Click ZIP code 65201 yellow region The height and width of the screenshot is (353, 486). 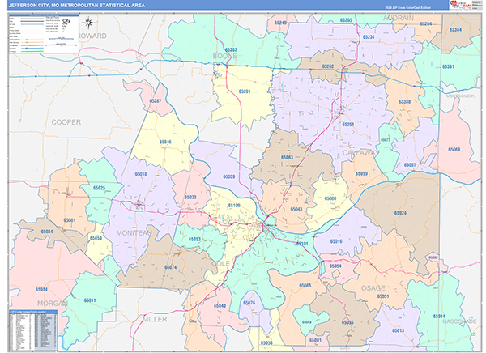(x=244, y=92)
